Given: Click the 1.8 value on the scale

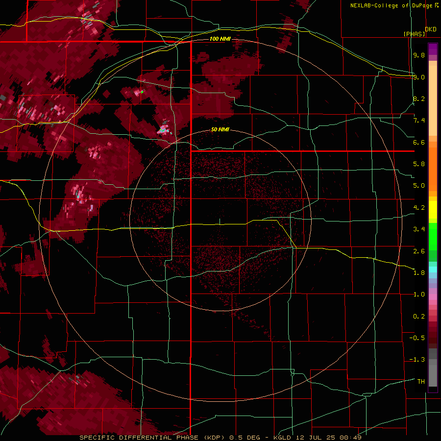Looking at the screenshot, I should (x=419, y=273).
